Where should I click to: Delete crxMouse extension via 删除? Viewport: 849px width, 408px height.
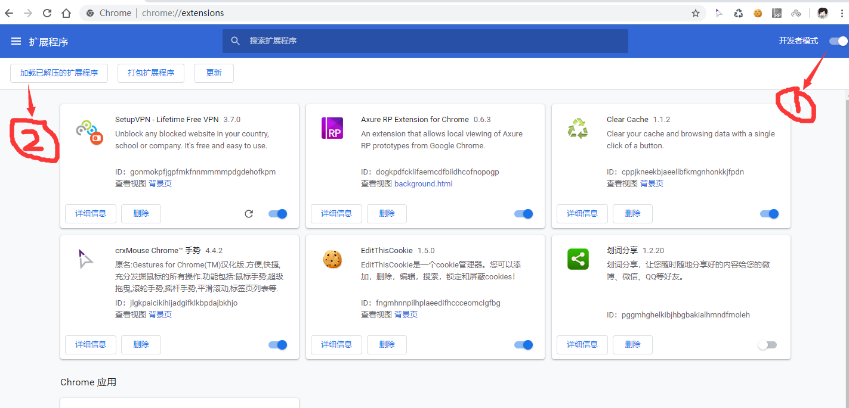[141, 345]
